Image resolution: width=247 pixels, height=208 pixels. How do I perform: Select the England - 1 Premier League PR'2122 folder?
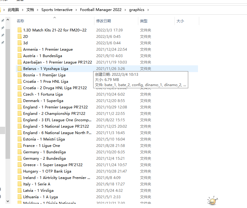coord(55,107)
